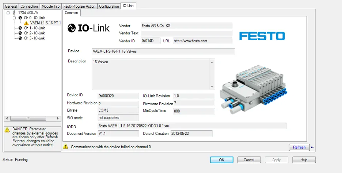
Task: Click the URL field http://www.festo.com
Action: (x=202, y=41)
